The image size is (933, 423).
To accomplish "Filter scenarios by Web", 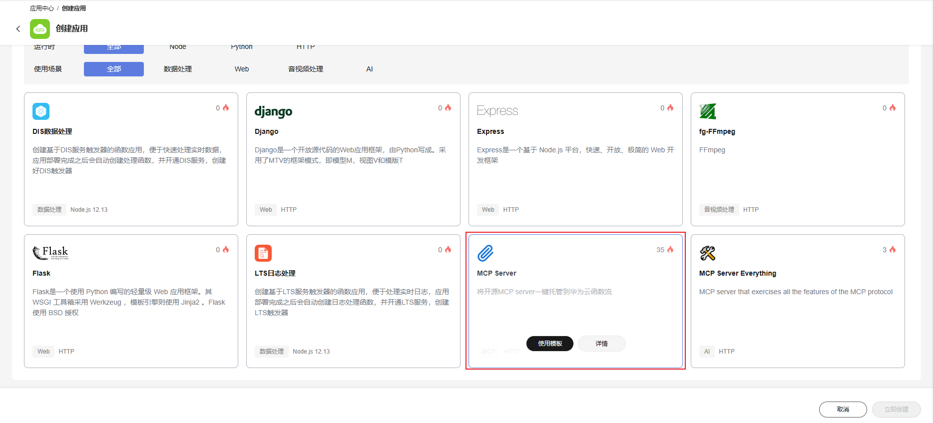I will pyautogui.click(x=242, y=69).
